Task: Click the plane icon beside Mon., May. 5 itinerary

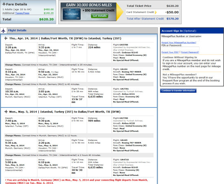Action: (6, 112)
